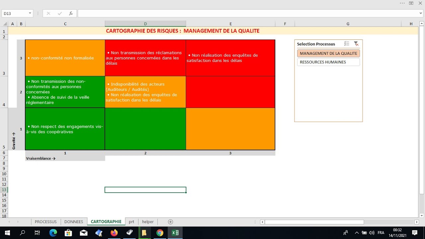Open Mail app from taskbar

tap(84, 233)
